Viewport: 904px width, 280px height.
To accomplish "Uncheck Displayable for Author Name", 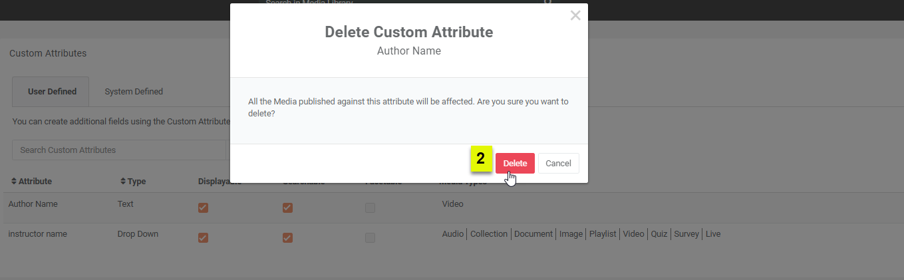I will (204, 208).
